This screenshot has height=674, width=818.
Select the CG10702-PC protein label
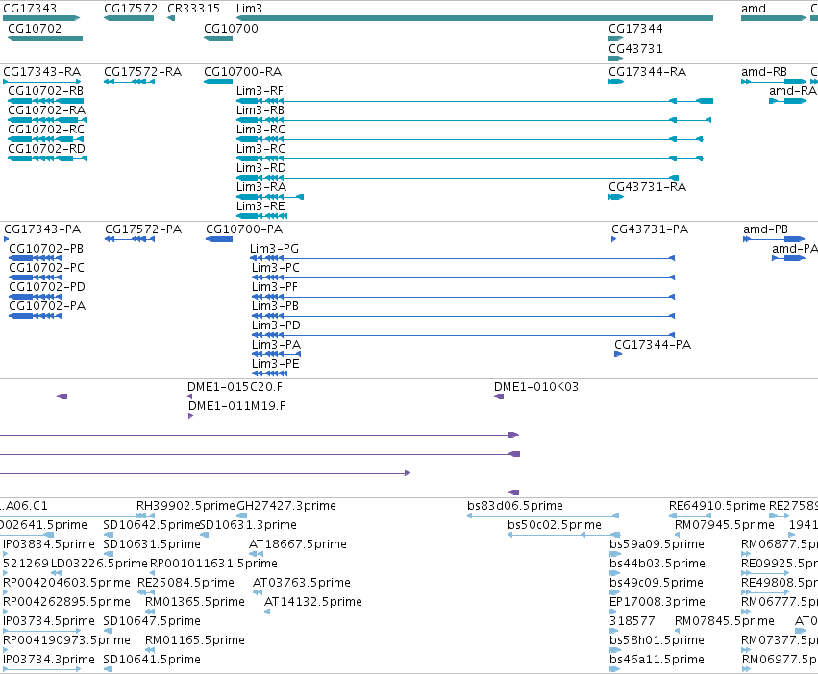(x=46, y=268)
